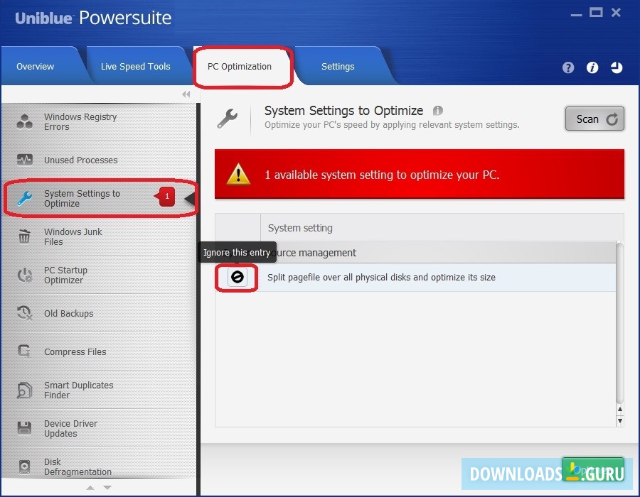Viewport: 640px width, 497px height.
Task: Open Old Backups section
Action: [x=100, y=313]
